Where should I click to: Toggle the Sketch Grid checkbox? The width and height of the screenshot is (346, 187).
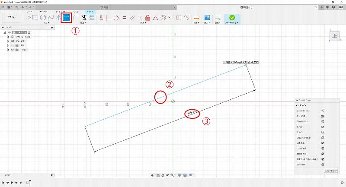[323, 122]
